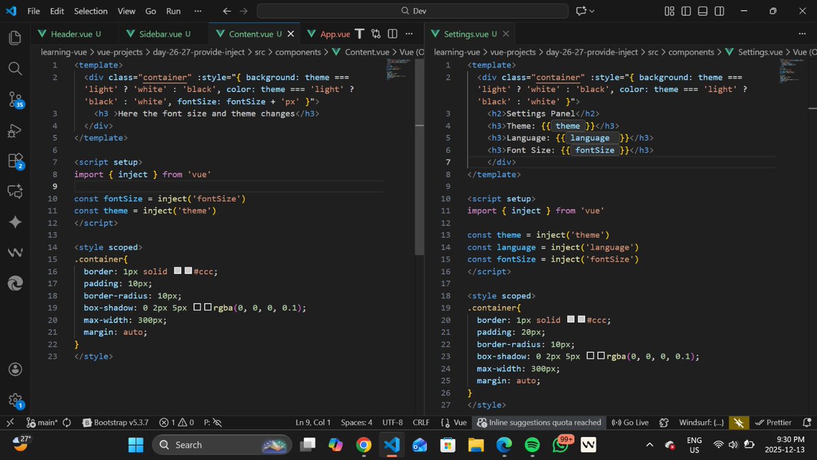Screen dimensions: 817x460
Task: Open the Accounts icon in activity bar
Action: pos(15,369)
